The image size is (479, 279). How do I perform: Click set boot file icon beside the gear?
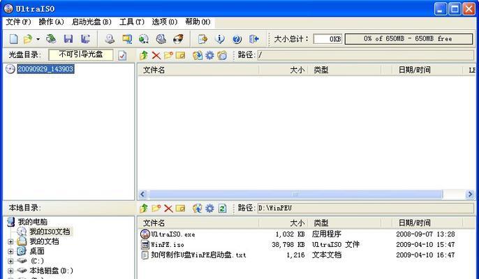coord(222,55)
